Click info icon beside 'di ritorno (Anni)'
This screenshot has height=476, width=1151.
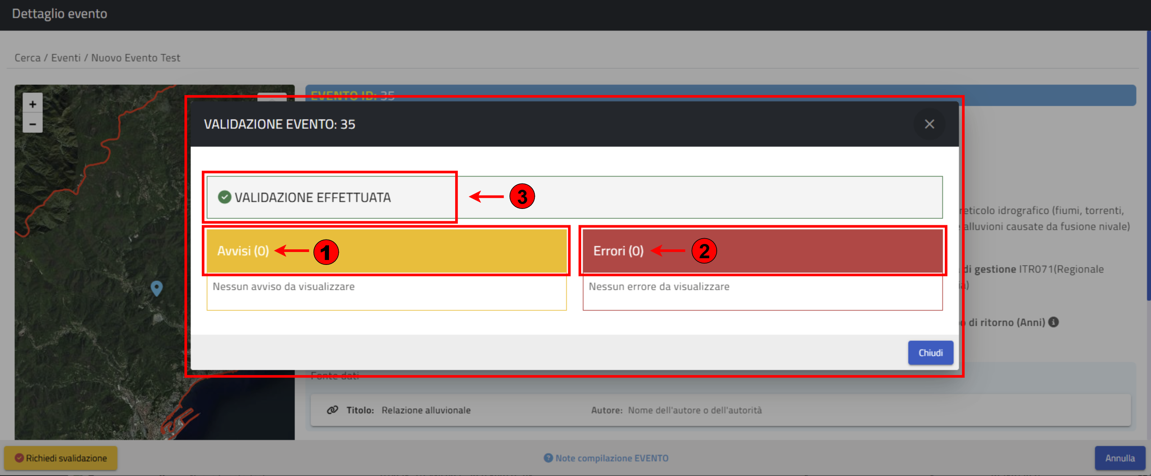tap(1054, 322)
